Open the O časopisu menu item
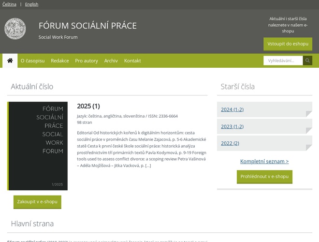This screenshot has height=242, width=319. (x=32, y=60)
